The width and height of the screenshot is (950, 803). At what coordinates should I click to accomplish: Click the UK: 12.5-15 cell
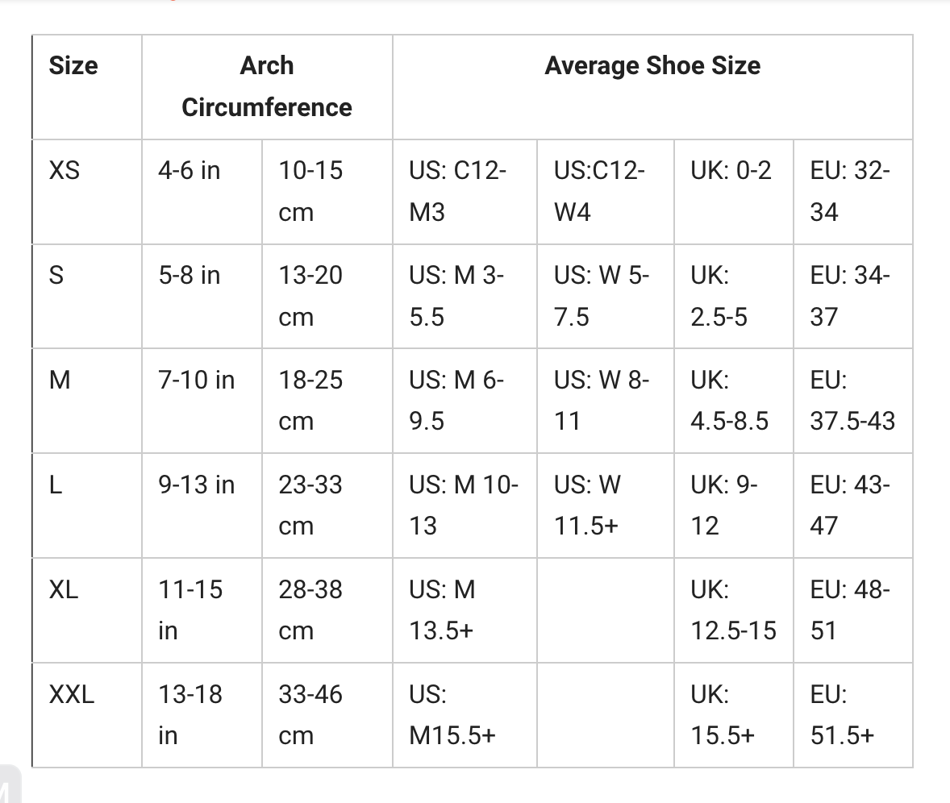(732, 610)
